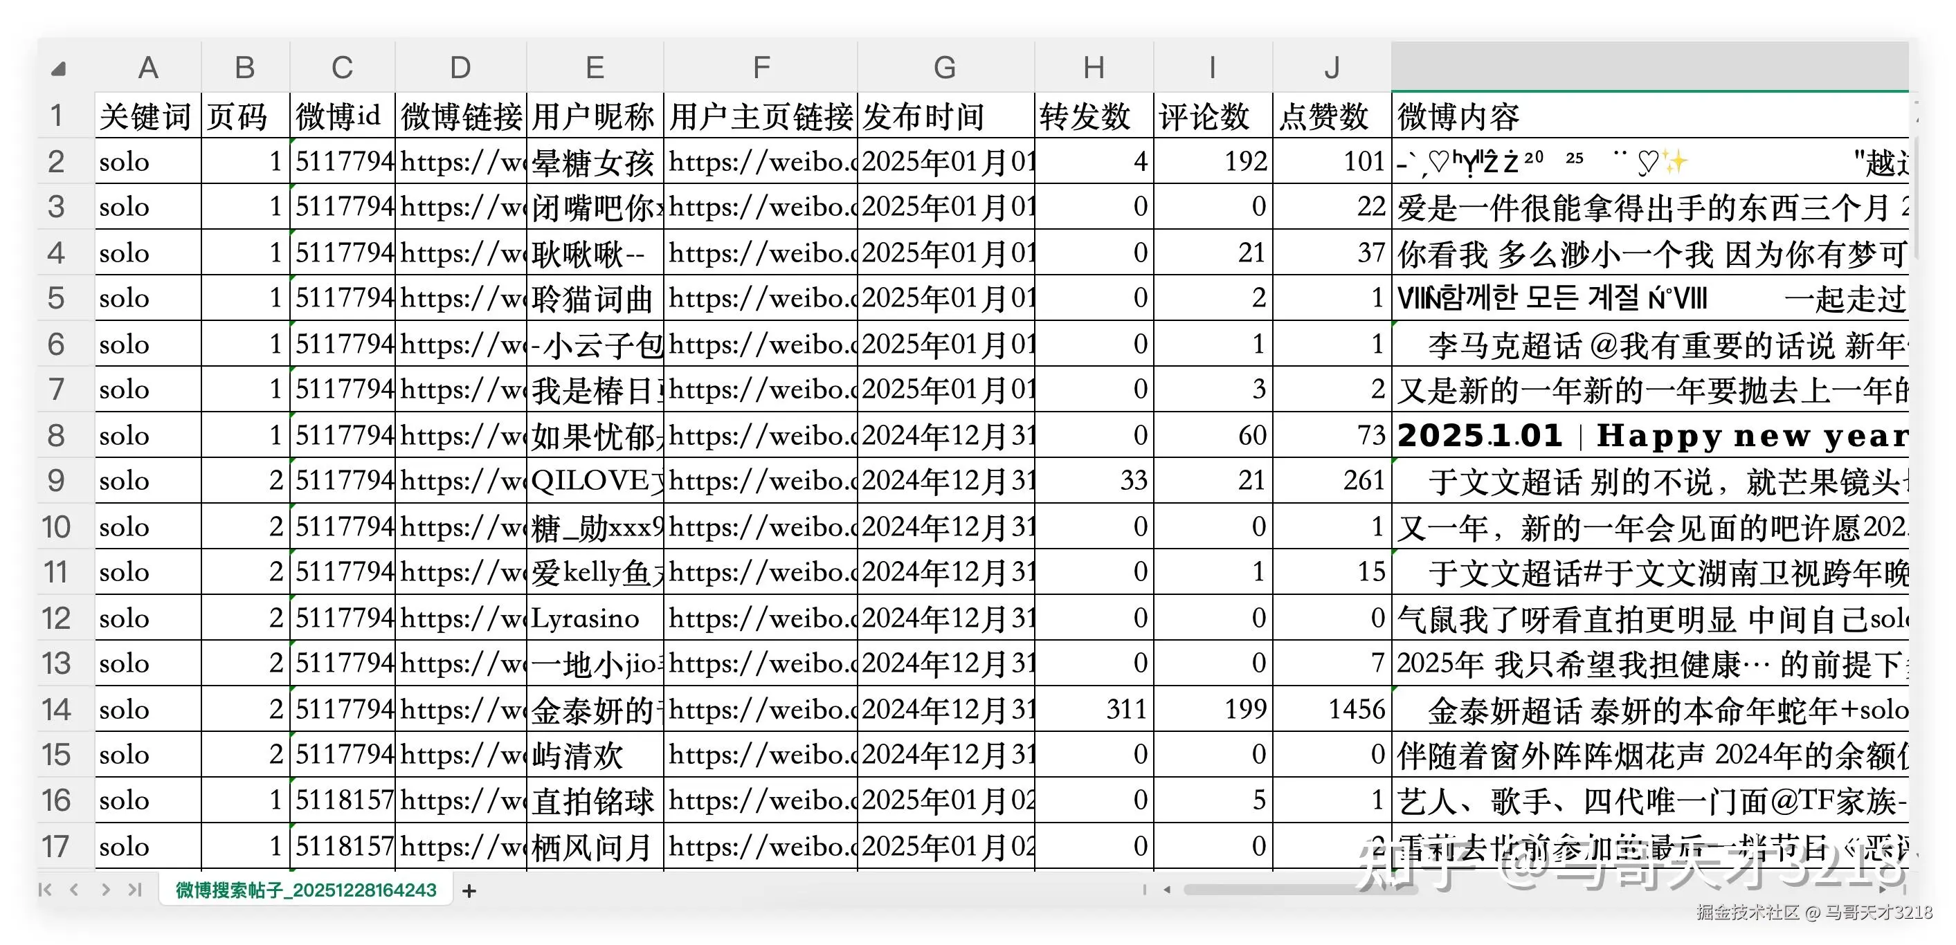The image size is (1956, 945).
Task: Jump to the first sheet arrow
Action: pyautogui.click(x=45, y=890)
